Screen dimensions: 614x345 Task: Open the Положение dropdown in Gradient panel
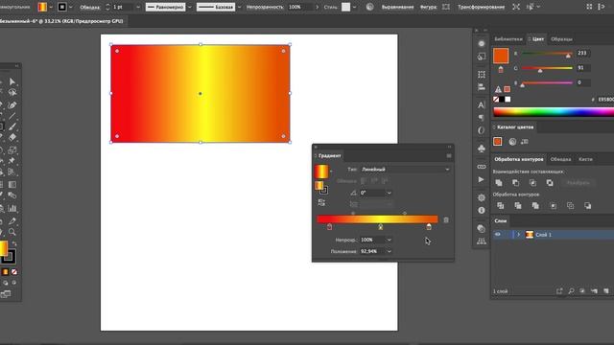coord(389,251)
